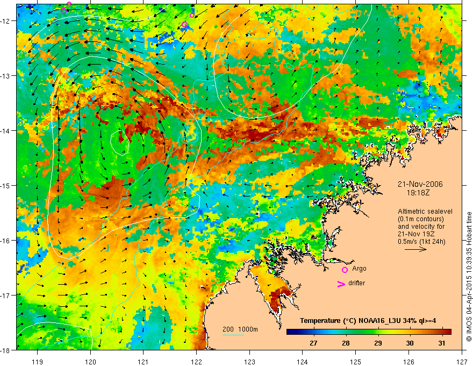Click the 'Altimetric sealevel' text line
Image resolution: width=473 pixels, height=366 pixels.
(x=425, y=212)
